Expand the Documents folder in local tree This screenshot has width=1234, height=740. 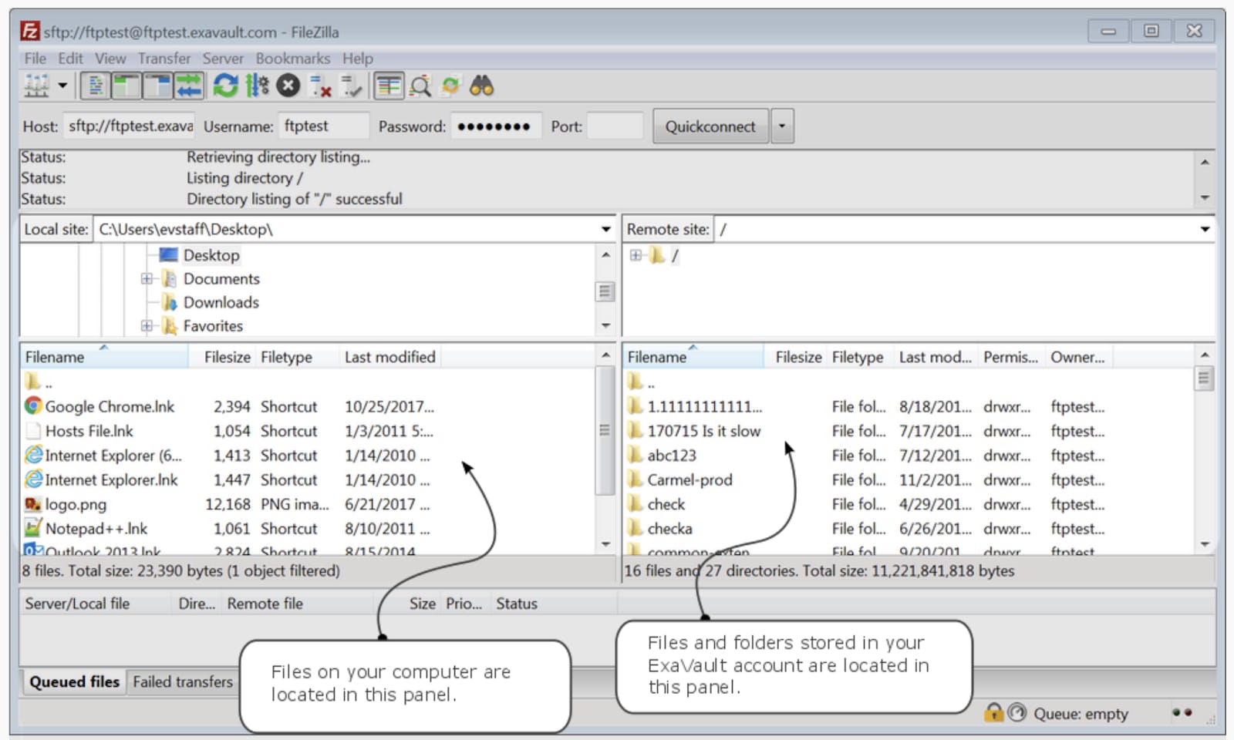tap(147, 278)
